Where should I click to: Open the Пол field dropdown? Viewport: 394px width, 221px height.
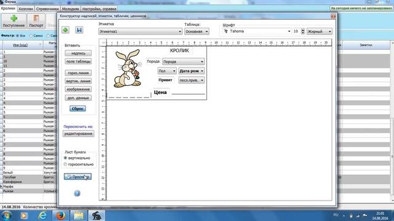tap(167, 71)
